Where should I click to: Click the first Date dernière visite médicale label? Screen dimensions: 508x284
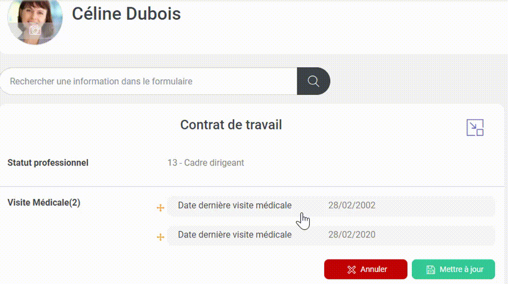(235, 205)
